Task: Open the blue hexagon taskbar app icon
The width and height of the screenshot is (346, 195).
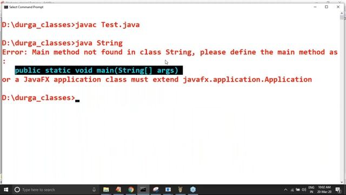Action: coord(193,190)
